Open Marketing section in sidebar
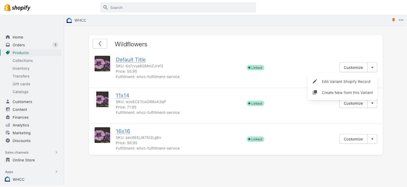This screenshot has width=407, height=187. click(x=21, y=133)
